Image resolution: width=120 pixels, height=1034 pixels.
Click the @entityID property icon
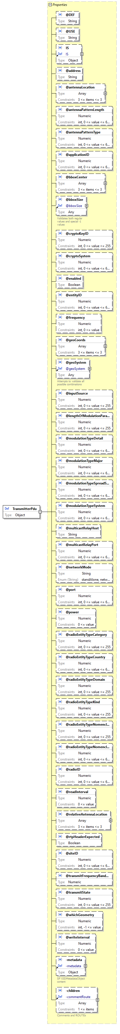(x=60, y=295)
